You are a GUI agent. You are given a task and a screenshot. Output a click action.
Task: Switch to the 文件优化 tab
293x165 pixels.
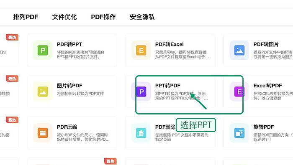tap(64, 17)
